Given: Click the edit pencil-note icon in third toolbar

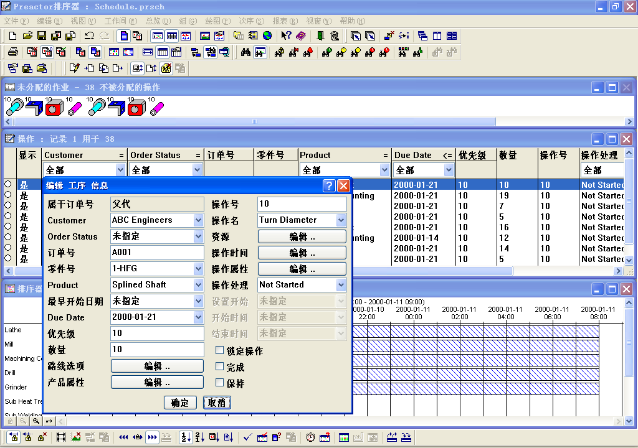Looking at the screenshot, I should [74, 68].
